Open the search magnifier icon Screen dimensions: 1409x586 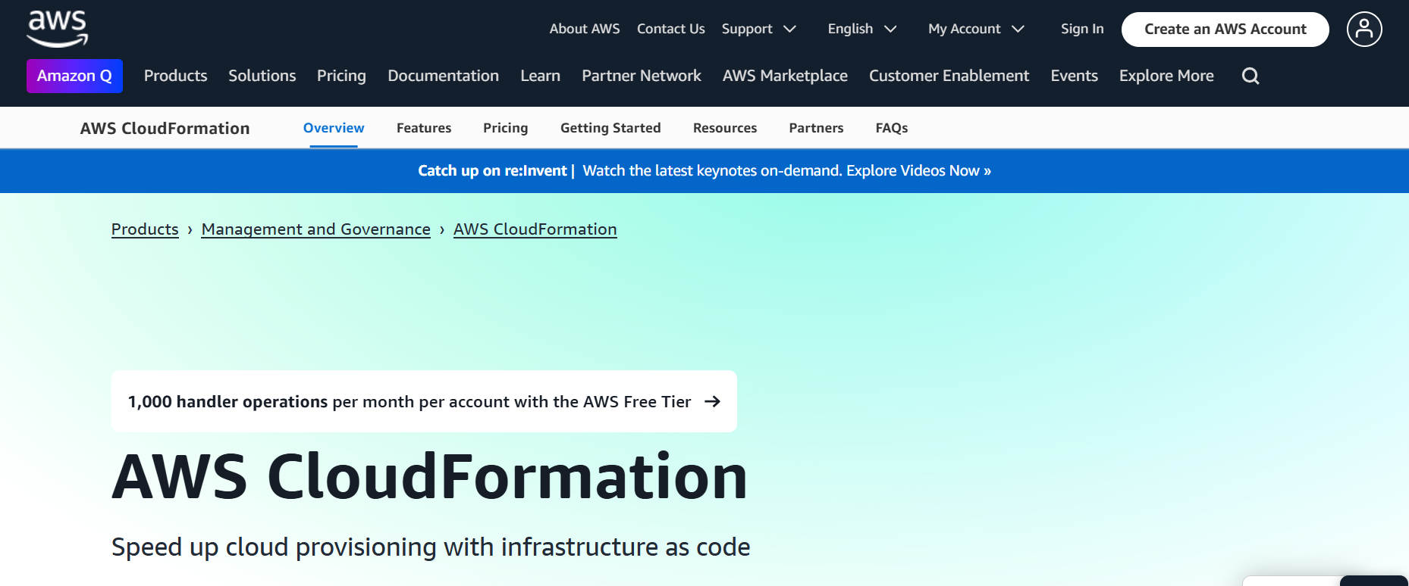(1251, 76)
